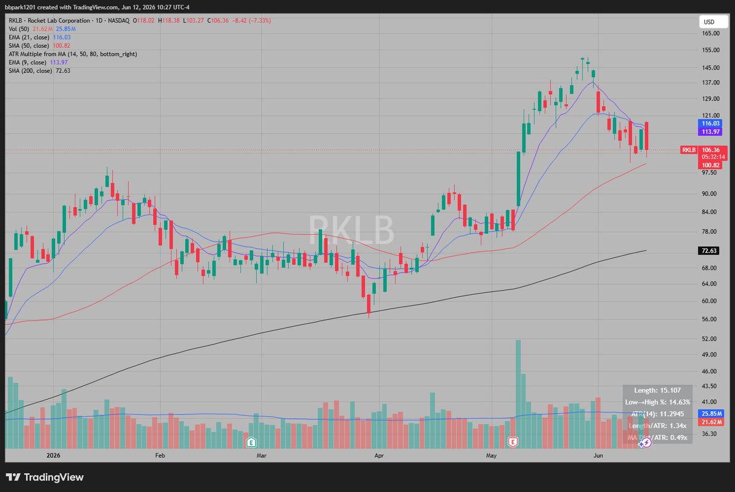This screenshot has width=735, height=492.
Task: Click the tallest May volume bar
Action: tap(518, 393)
